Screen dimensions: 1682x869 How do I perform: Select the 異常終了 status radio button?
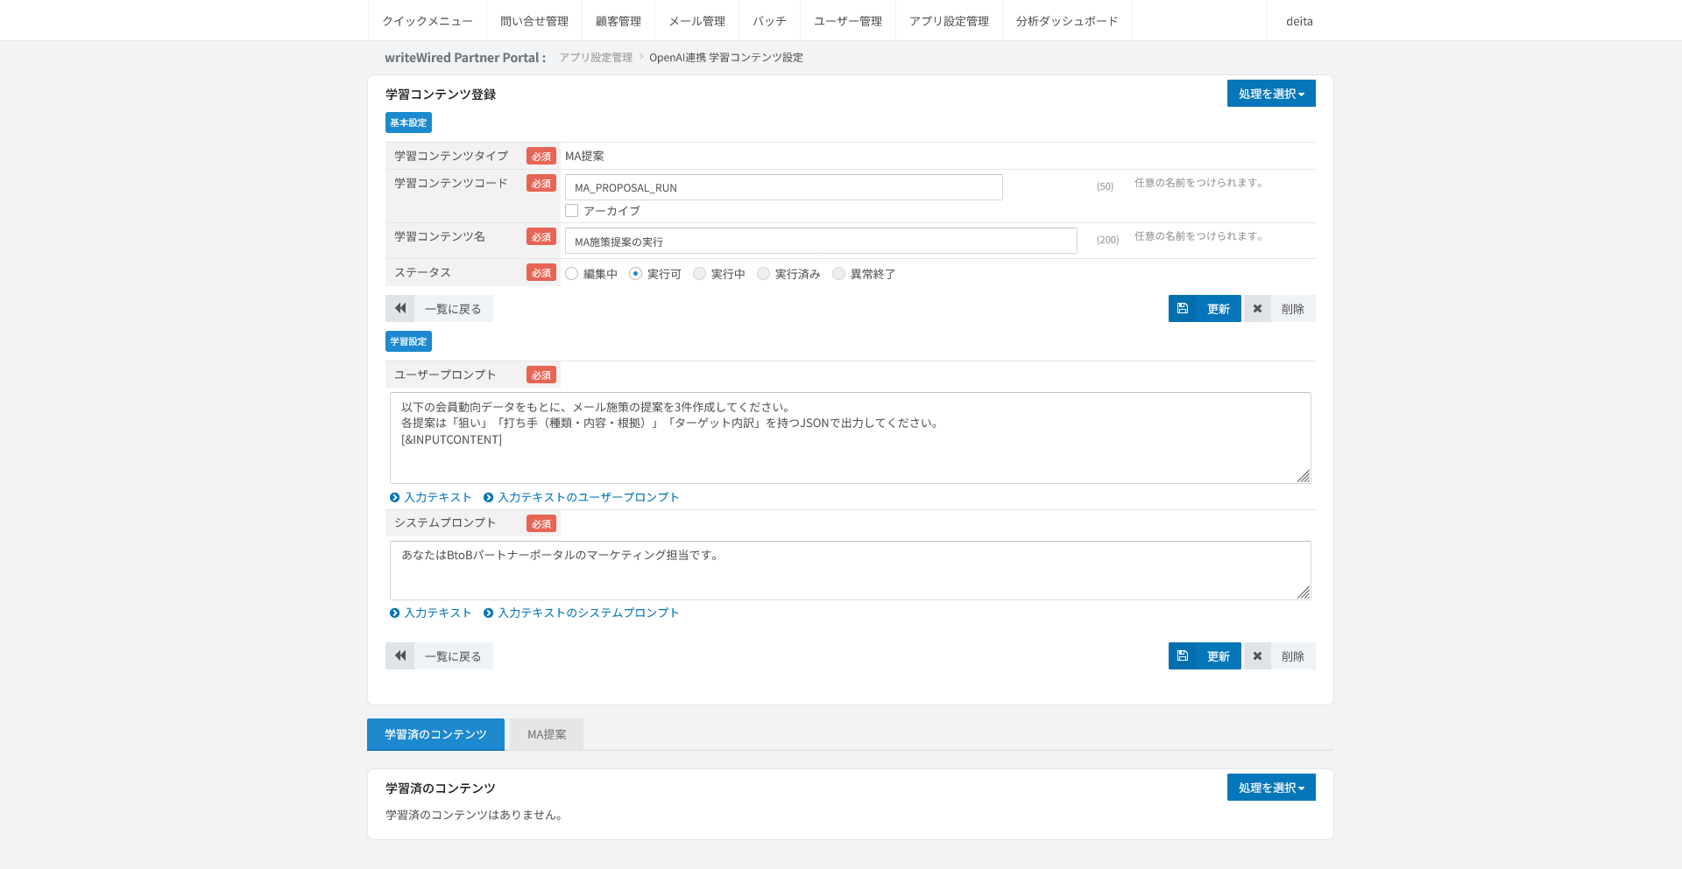coord(838,274)
